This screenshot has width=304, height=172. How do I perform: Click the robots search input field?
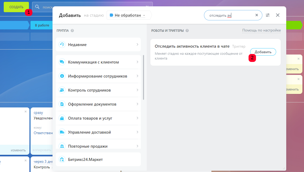[229, 15]
